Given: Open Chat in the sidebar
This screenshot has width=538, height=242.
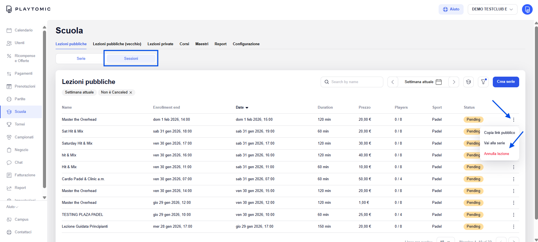Looking at the screenshot, I should [19, 162].
